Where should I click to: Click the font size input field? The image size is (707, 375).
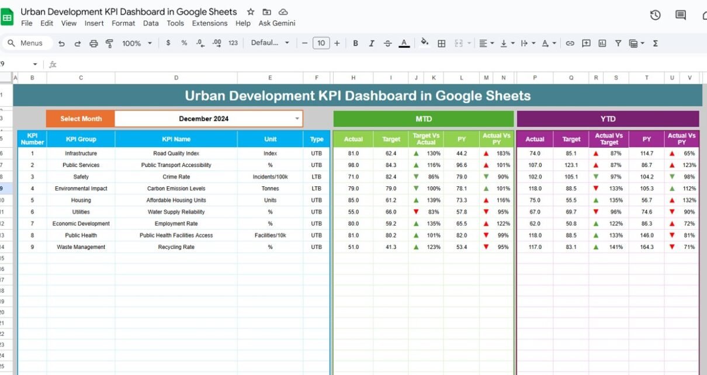pos(321,43)
